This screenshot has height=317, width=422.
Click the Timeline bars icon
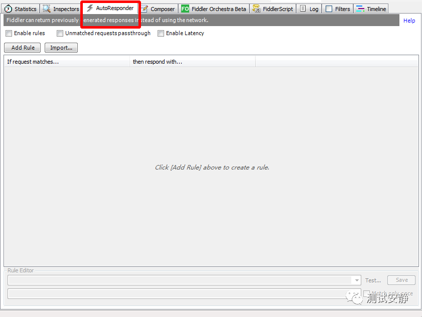(360, 9)
